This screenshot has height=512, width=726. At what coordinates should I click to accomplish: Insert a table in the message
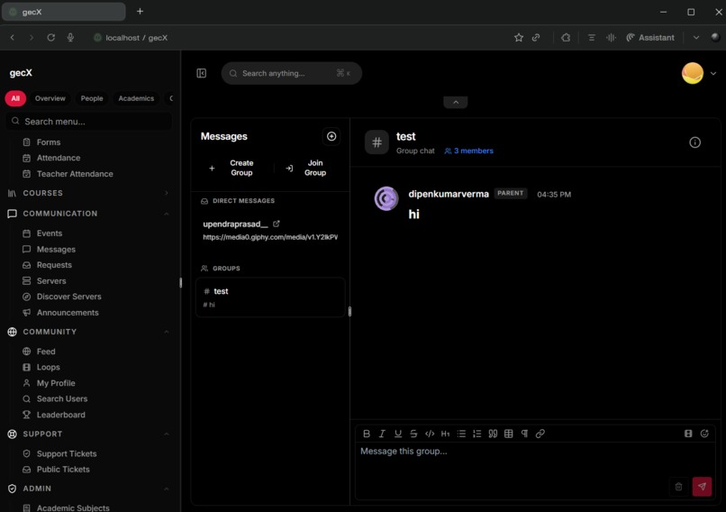click(x=508, y=434)
